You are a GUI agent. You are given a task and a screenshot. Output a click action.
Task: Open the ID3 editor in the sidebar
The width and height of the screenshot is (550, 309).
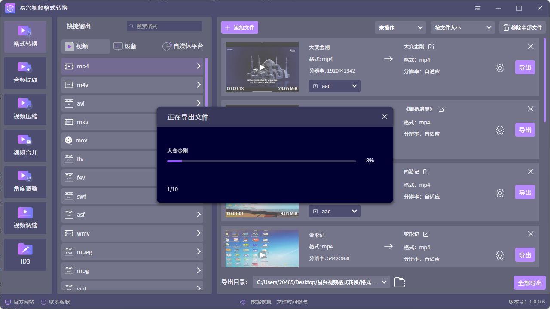pyautogui.click(x=25, y=254)
